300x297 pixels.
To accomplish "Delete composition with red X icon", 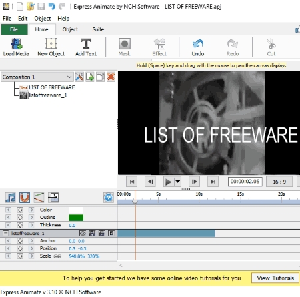I will [x=111, y=77].
